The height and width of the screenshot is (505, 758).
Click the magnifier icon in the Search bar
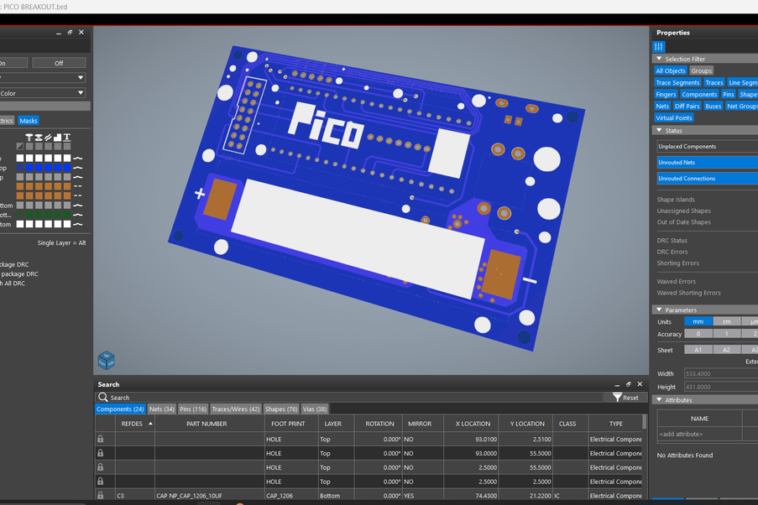103,398
